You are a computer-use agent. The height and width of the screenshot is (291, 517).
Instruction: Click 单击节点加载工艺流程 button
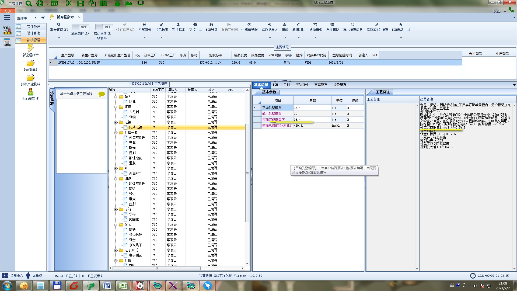click(x=76, y=94)
